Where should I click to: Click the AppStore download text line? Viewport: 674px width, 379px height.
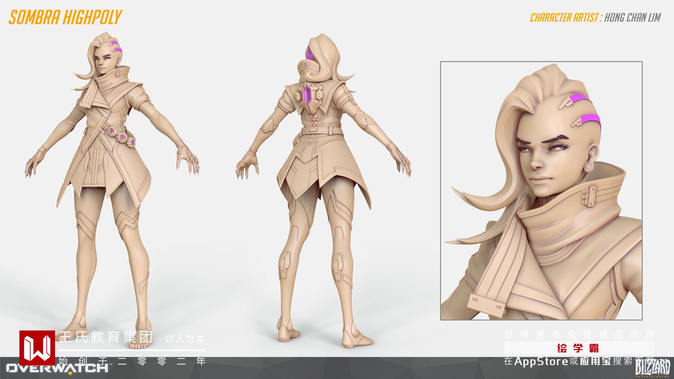click(x=579, y=361)
